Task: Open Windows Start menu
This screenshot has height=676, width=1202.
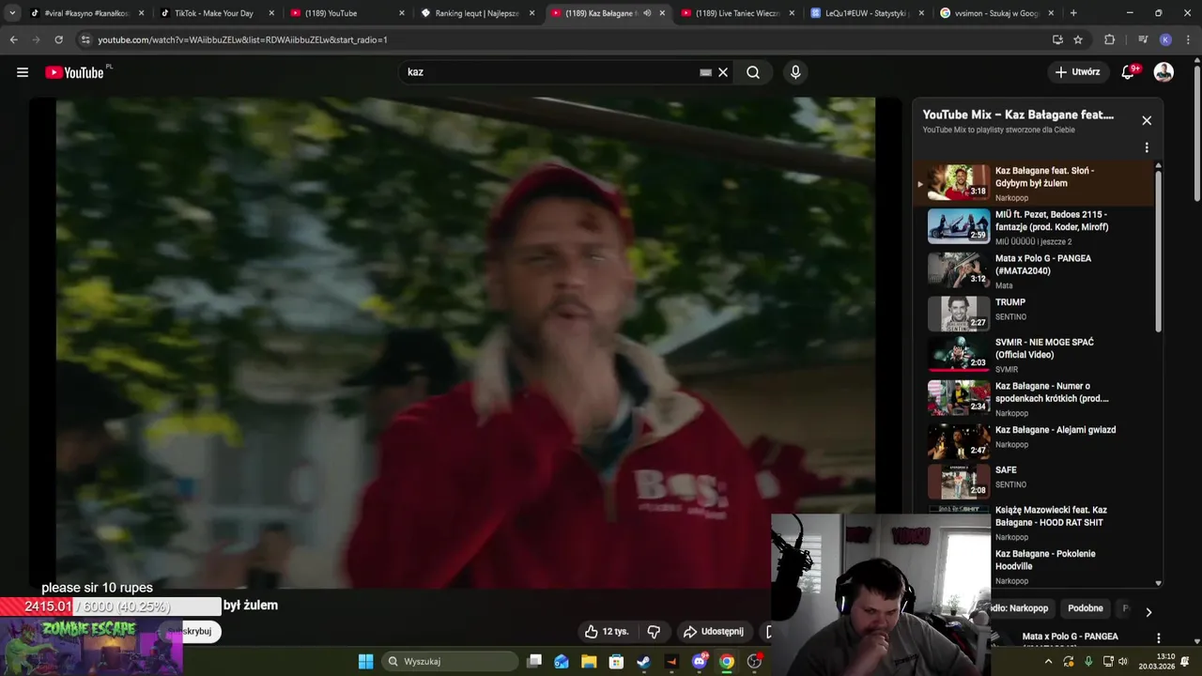Action: point(365,661)
